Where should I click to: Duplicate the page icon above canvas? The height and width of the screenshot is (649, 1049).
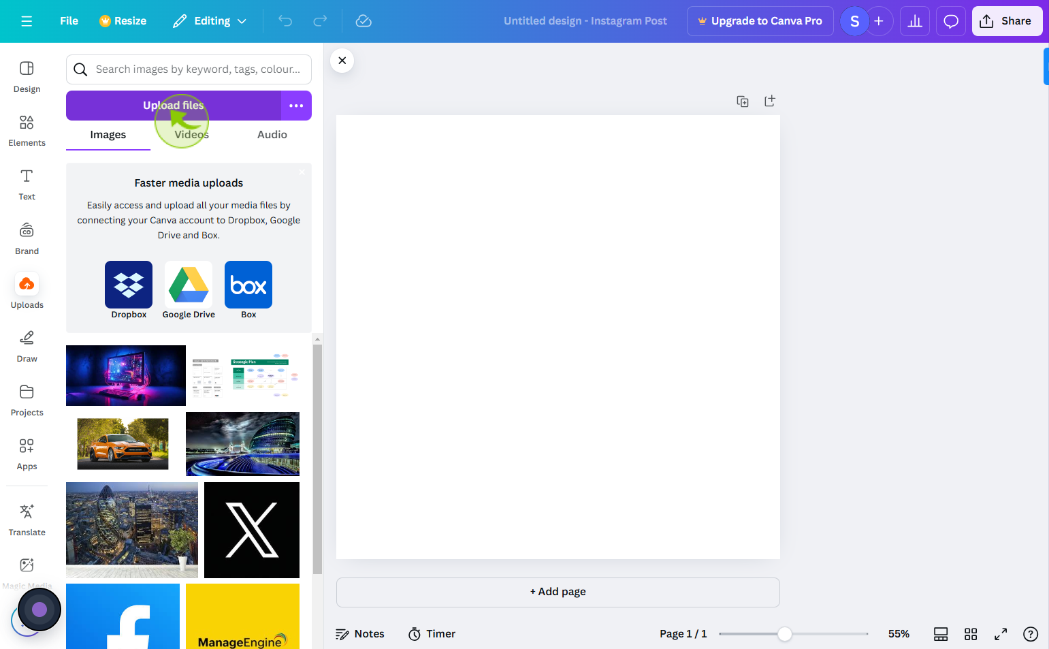pyautogui.click(x=743, y=101)
